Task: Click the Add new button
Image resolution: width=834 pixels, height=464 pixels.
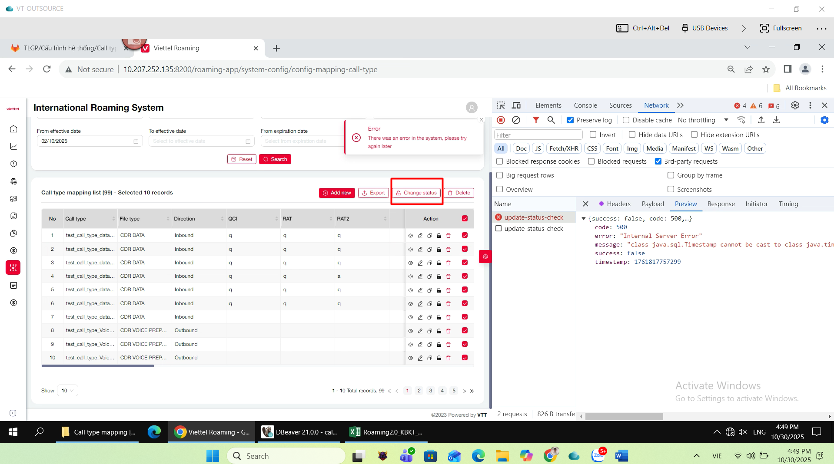Action: pyautogui.click(x=337, y=193)
